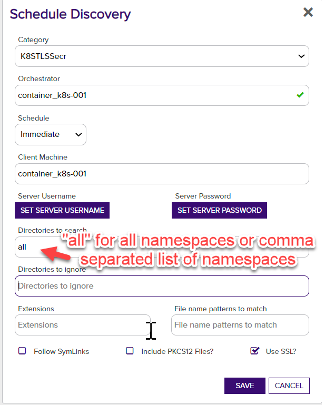Uncheck the Use SSL checkbox
The width and height of the screenshot is (325, 405).
255,351
